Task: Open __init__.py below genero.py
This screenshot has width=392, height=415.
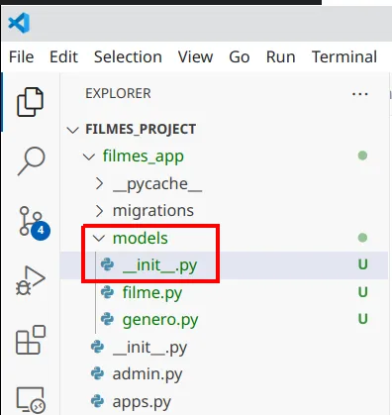Action: tap(149, 348)
